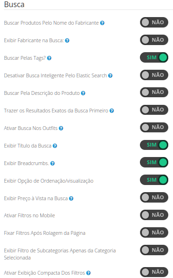The width and height of the screenshot is (173, 278).
Task: Enable Buscar Produtos Pelo Nome do Fabricante toggle
Action: pos(154,22)
